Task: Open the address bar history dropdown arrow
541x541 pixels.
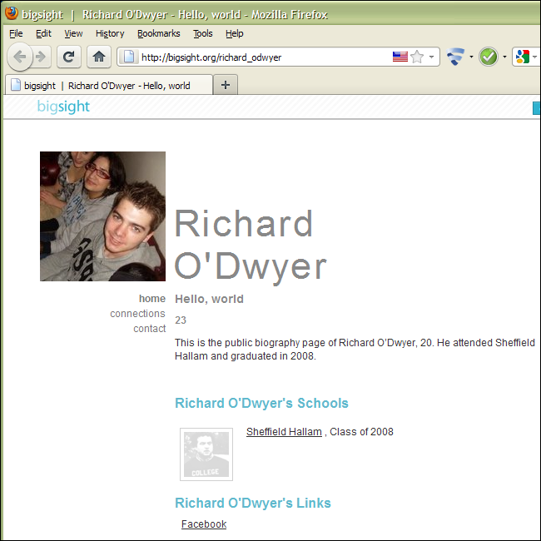Action: [x=431, y=57]
